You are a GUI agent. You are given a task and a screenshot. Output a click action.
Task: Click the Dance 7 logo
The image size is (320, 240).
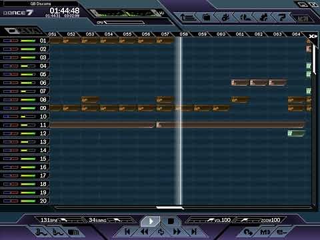pyautogui.click(x=18, y=13)
